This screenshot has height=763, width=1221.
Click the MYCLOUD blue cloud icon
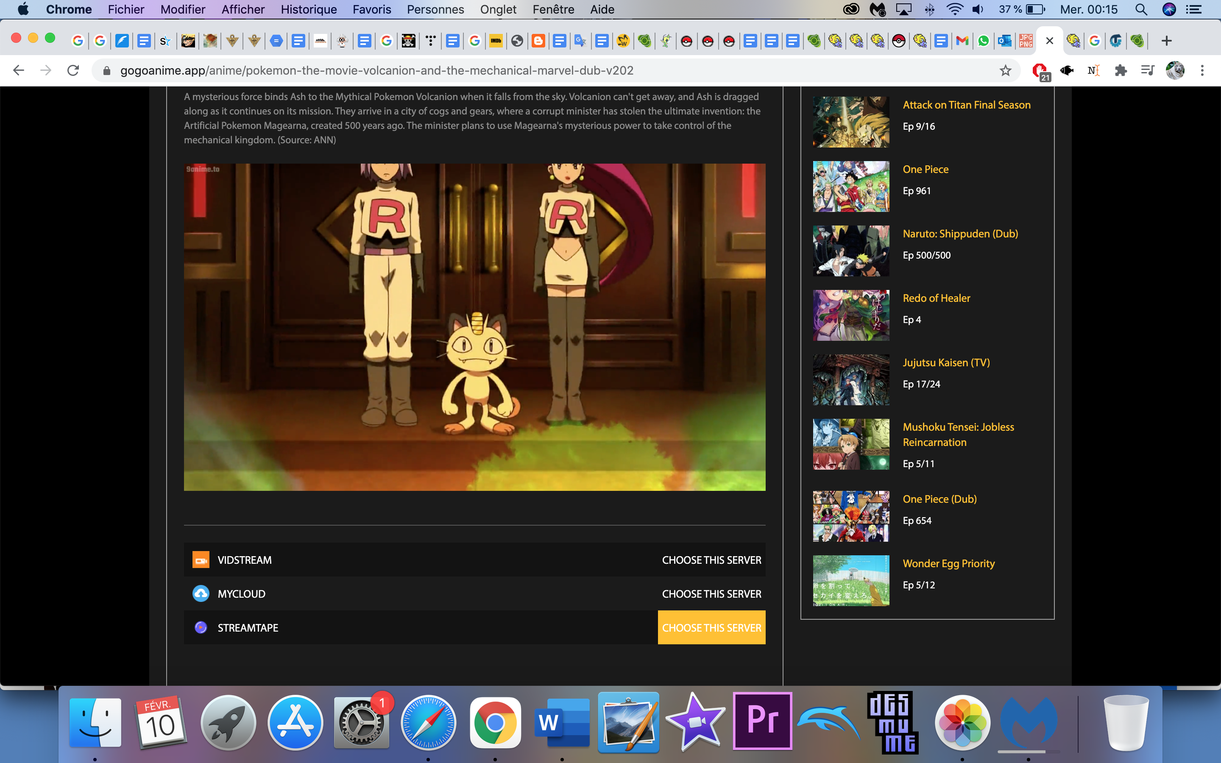[x=201, y=593]
